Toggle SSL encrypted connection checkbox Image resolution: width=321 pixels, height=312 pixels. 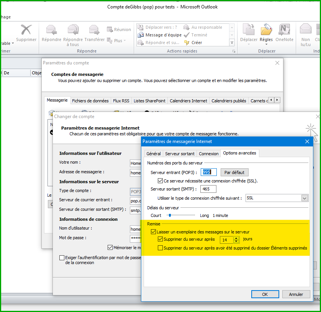tap(160, 181)
